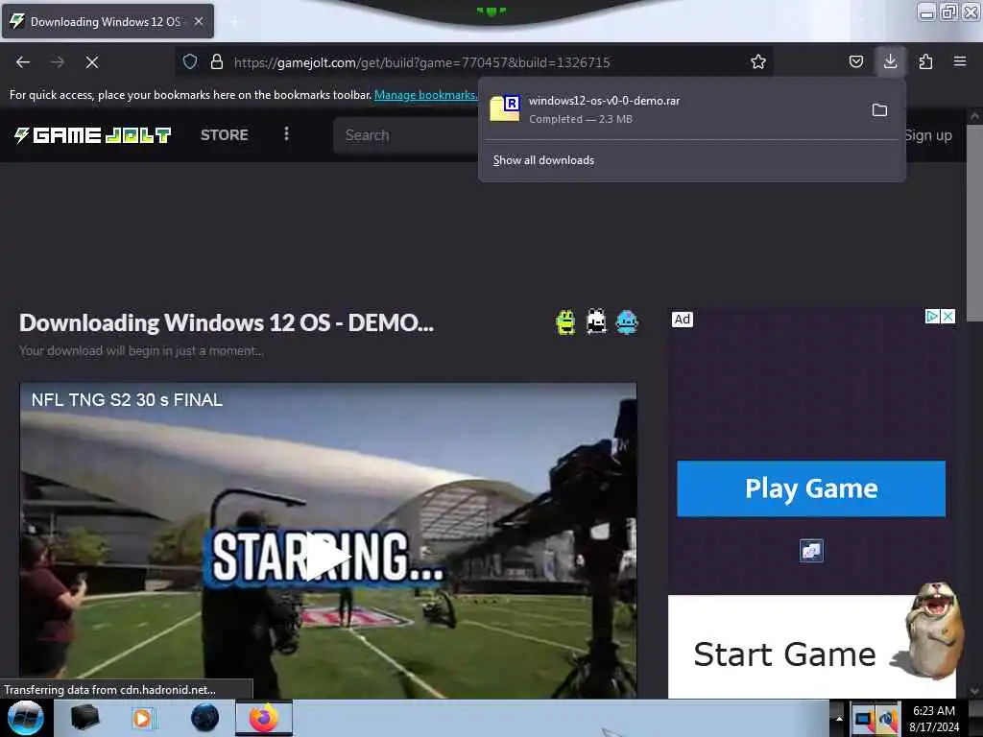Image resolution: width=983 pixels, height=737 pixels.
Task: Click the site security padlock icon
Action: coord(217,61)
